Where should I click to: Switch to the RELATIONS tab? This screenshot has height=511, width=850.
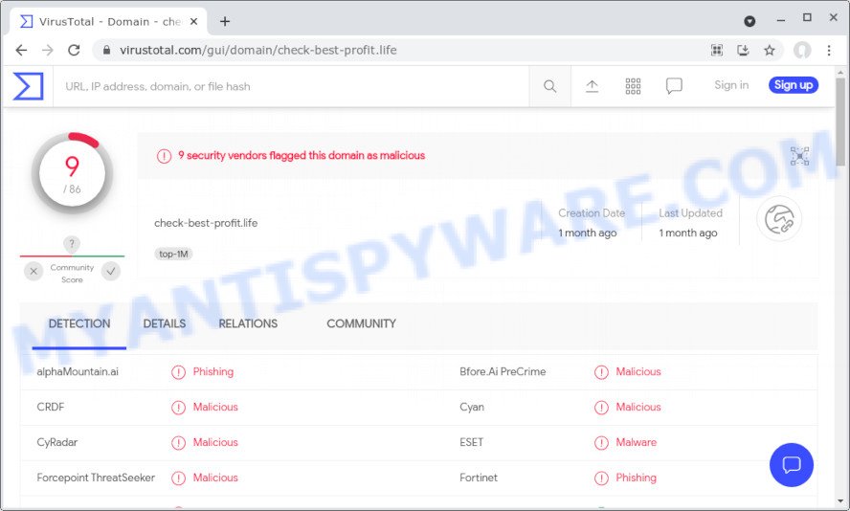click(x=248, y=323)
